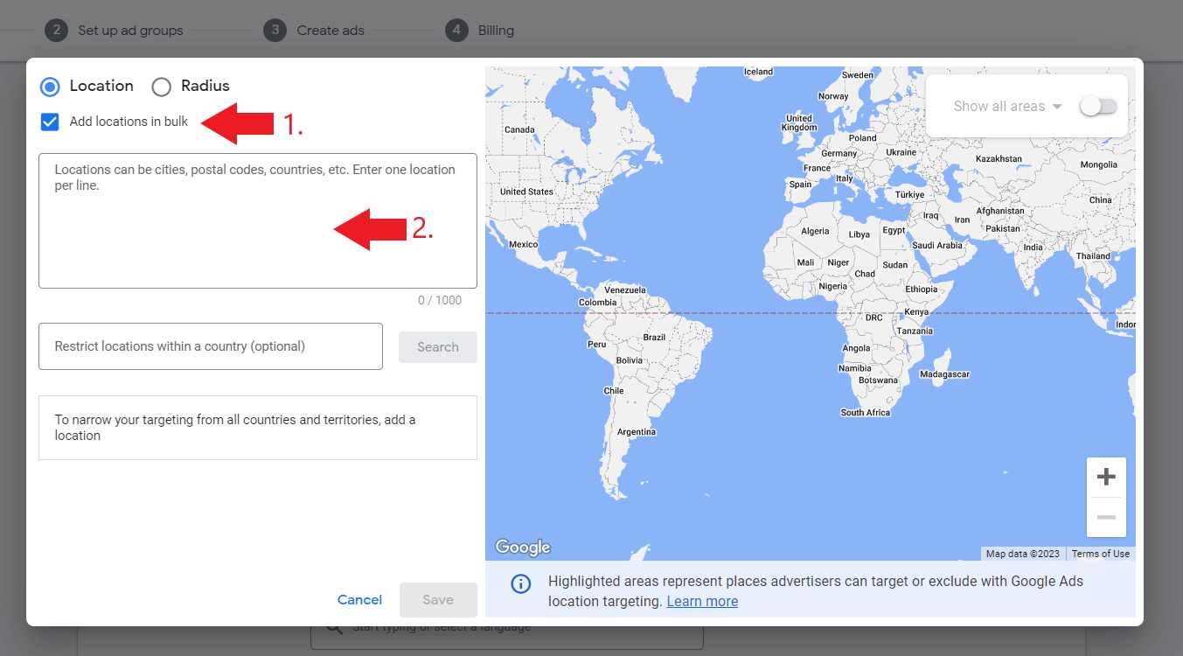Click the Save button
1183x656 pixels.
pyautogui.click(x=438, y=599)
